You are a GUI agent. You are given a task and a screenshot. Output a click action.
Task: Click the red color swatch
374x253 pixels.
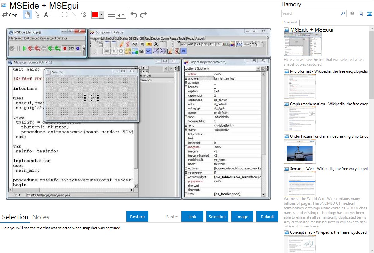(95, 15)
